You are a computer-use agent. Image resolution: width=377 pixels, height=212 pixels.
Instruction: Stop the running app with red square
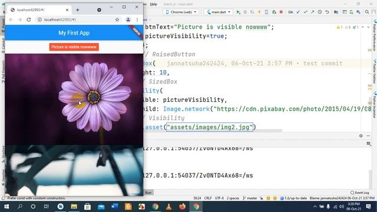coord(281,12)
